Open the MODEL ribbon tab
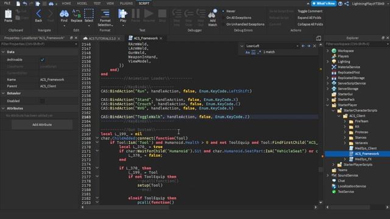 pyautogui.click(x=82, y=4)
